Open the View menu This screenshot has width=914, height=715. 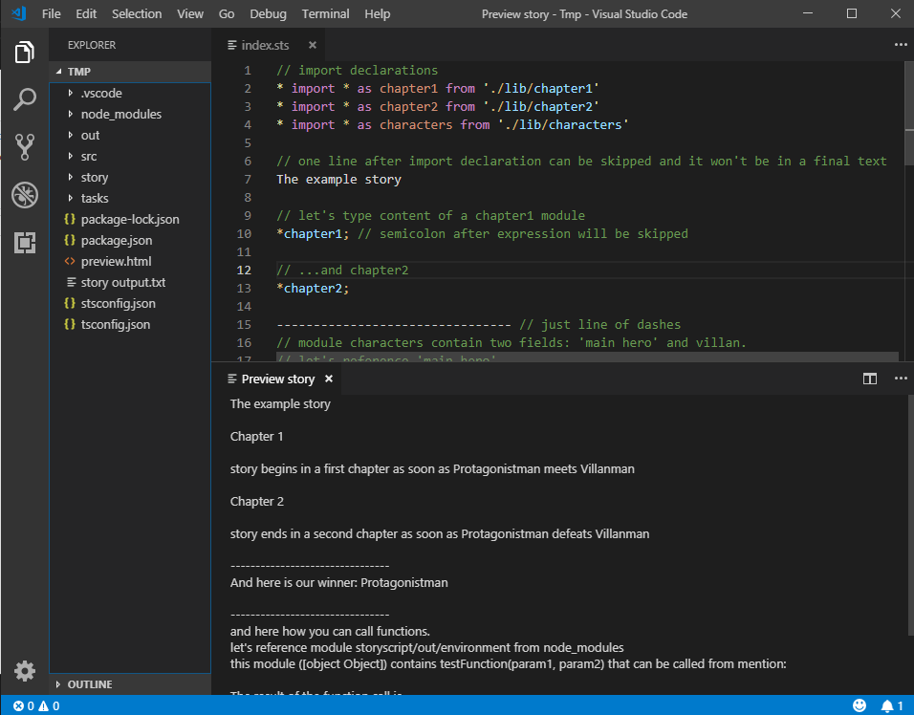[190, 14]
